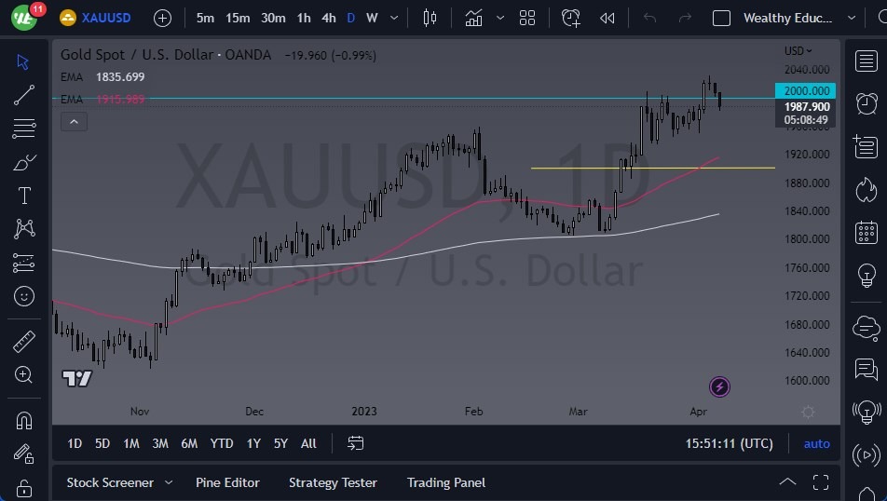Open the go to date calendar

tap(355, 443)
